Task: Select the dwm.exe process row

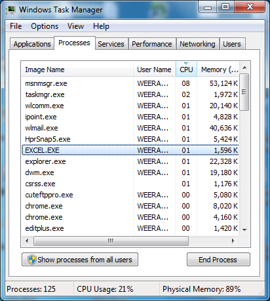Action: coord(130,172)
